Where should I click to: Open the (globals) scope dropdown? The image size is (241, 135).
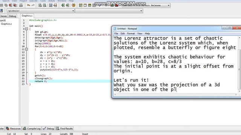click(41, 11)
